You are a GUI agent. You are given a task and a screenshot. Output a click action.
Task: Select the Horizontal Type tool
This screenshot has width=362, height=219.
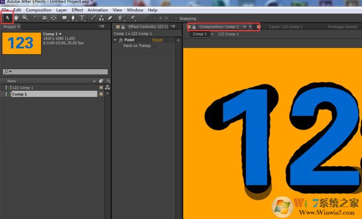(82, 18)
